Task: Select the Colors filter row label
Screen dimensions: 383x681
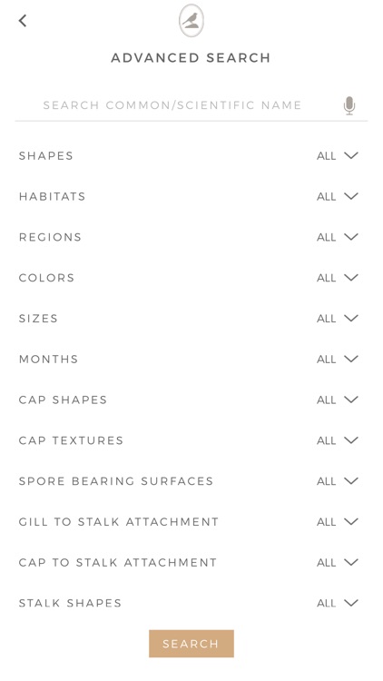Action: [46, 278]
